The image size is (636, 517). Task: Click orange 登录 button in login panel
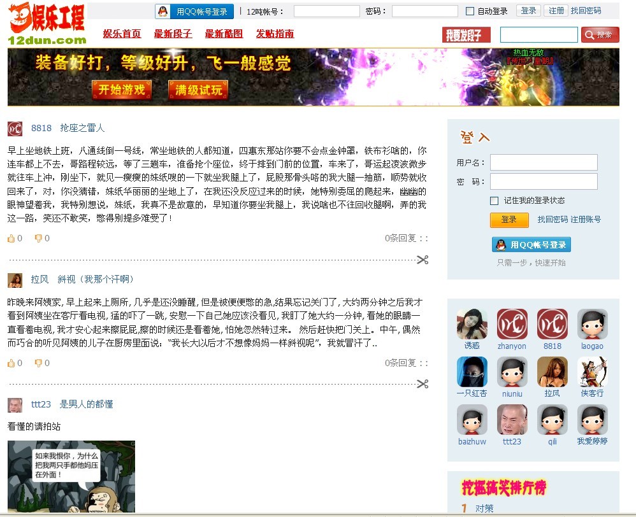pyautogui.click(x=509, y=220)
